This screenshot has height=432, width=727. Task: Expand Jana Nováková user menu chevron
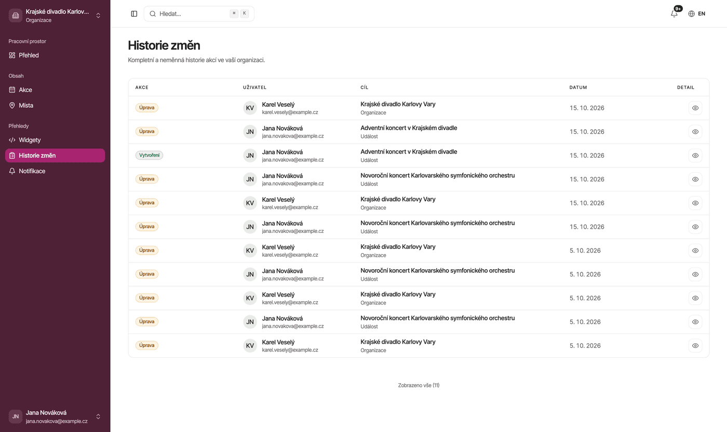[x=98, y=416]
